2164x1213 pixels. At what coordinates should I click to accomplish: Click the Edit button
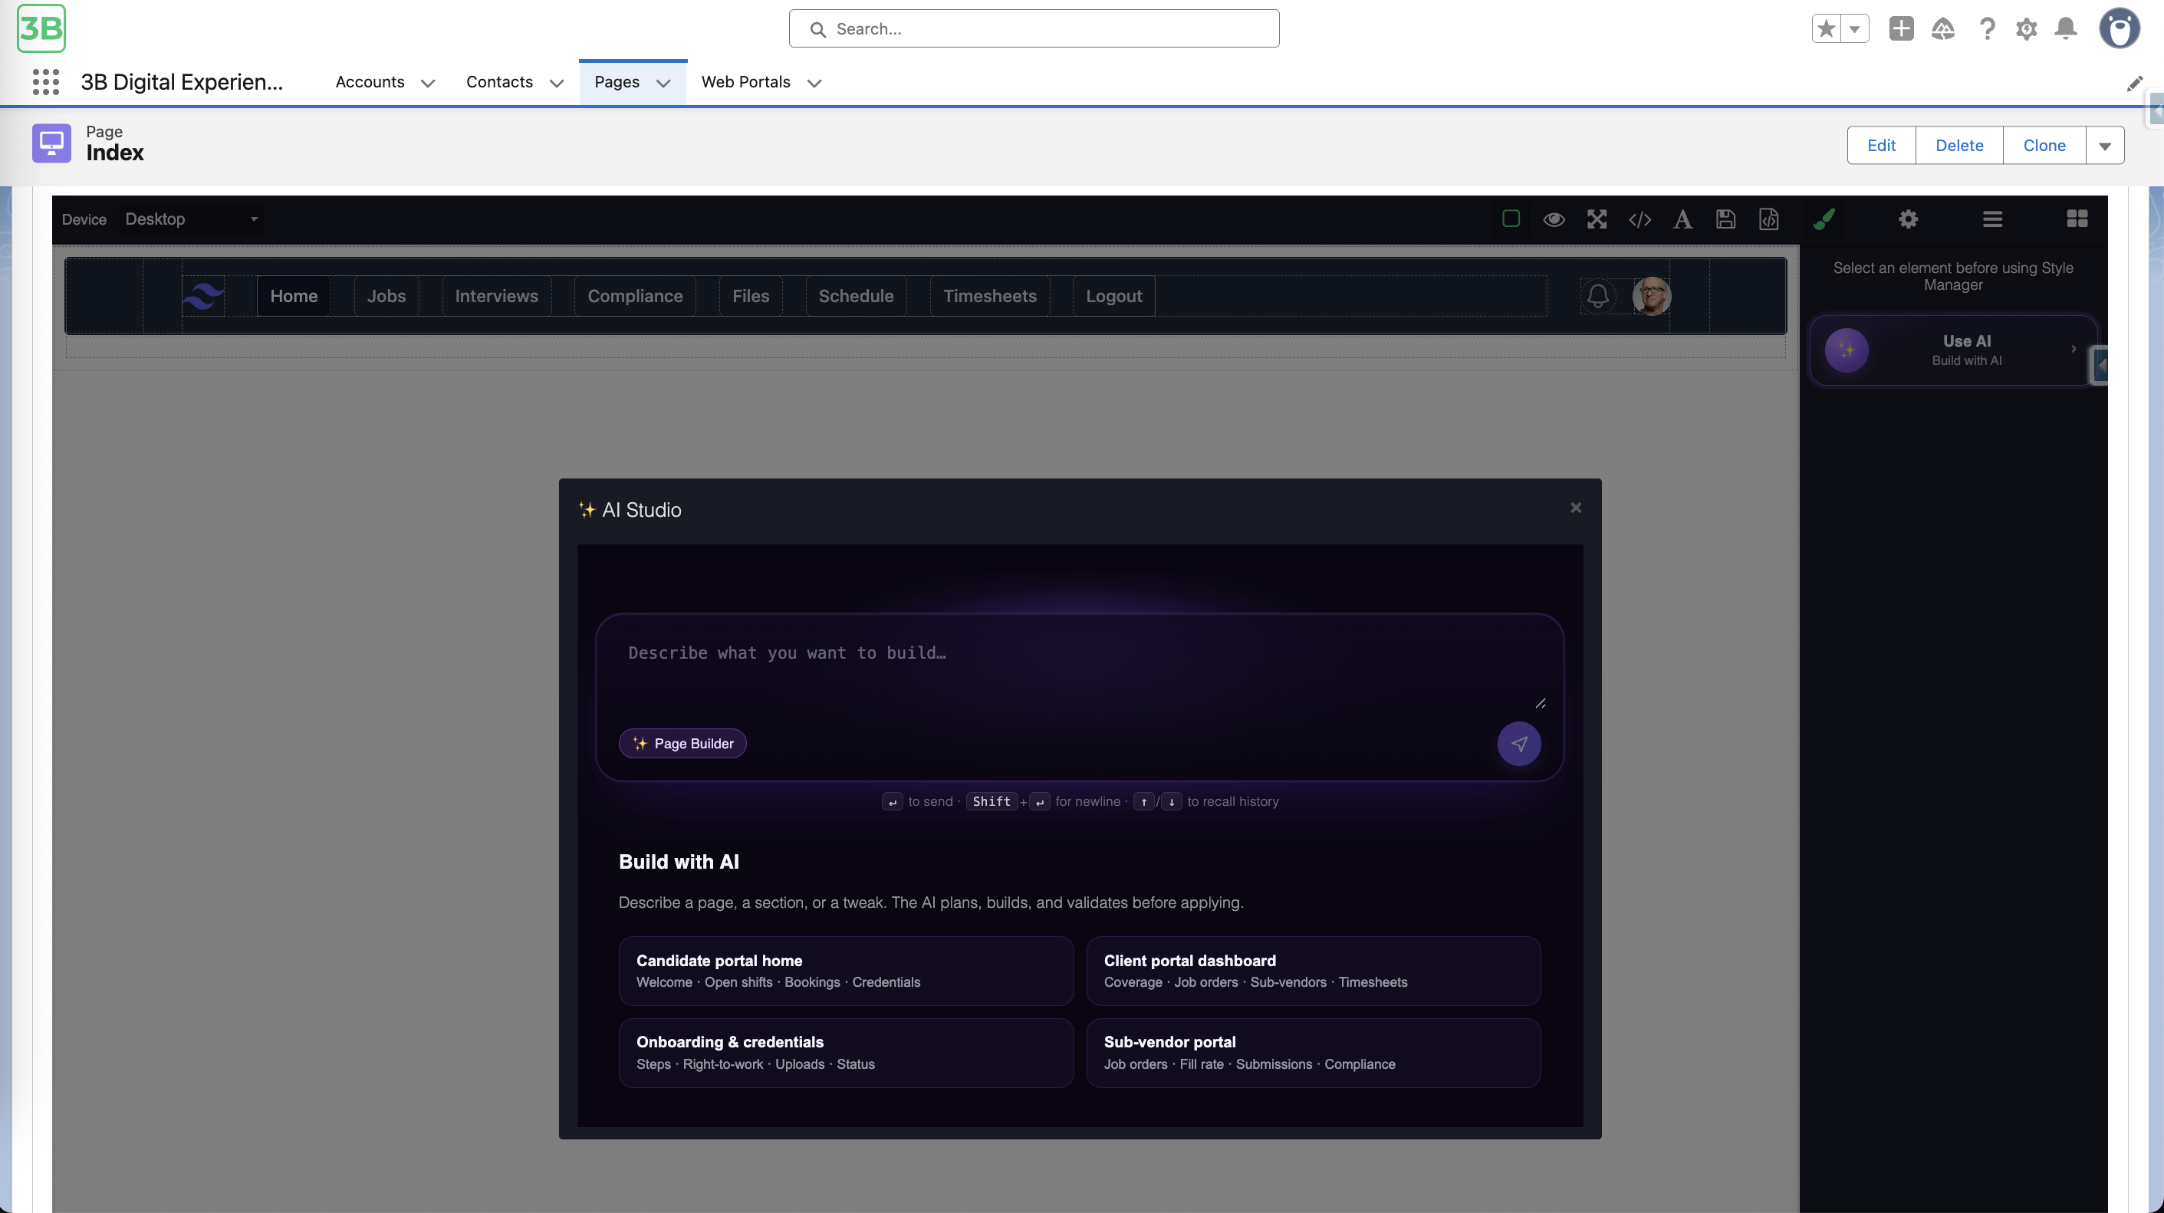click(1880, 146)
